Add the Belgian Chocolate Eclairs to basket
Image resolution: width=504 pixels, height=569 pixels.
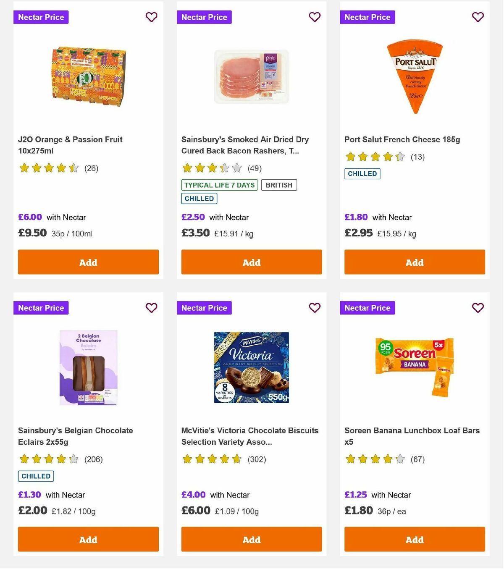pos(88,539)
